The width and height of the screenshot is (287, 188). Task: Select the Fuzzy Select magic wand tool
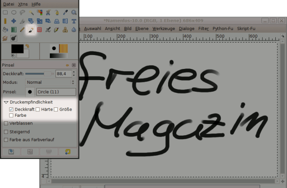[31, 13]
